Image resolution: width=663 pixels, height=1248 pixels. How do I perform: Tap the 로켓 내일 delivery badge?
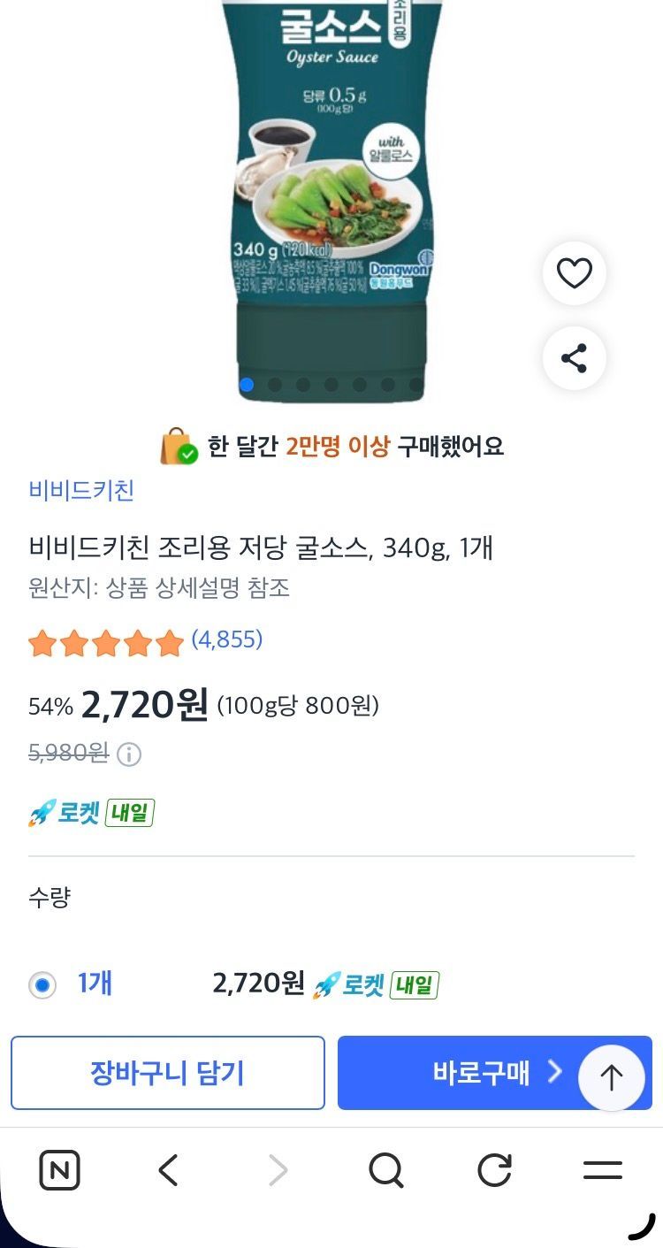coord(92,813)
